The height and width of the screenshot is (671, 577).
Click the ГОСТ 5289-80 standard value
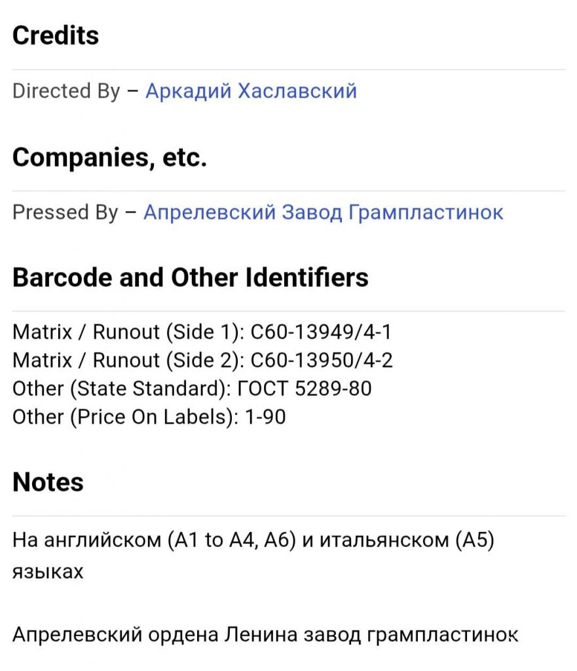click(304, 389)
